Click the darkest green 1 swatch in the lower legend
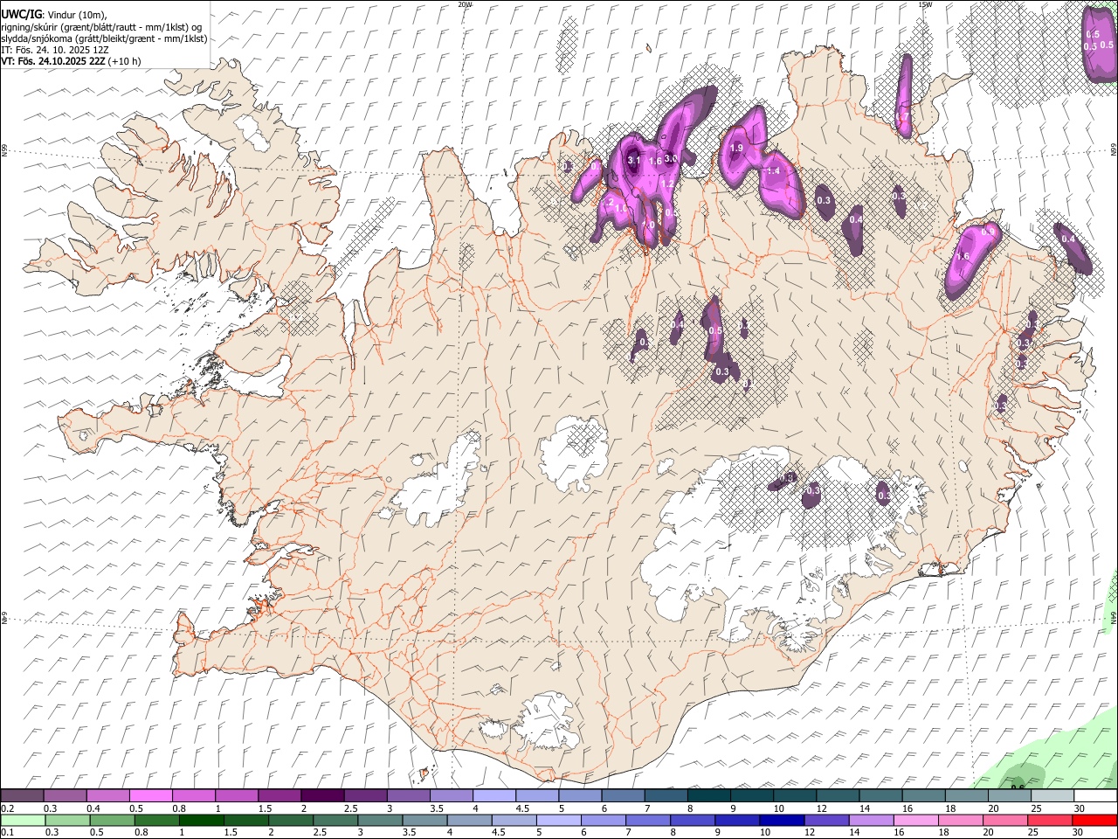Viewport: 1118px width, 839px height. click(202, 820)
